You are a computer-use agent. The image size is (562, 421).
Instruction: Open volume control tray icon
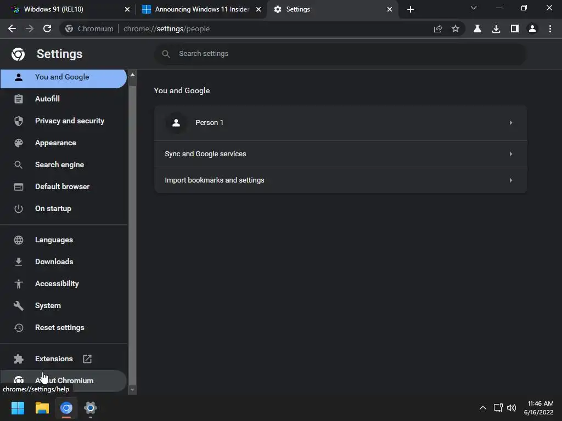pos(512,408)
